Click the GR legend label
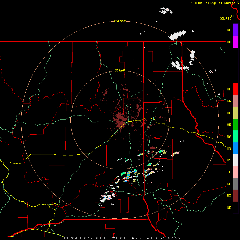Viewport: 240px width, 240px height. pos(229,101)
